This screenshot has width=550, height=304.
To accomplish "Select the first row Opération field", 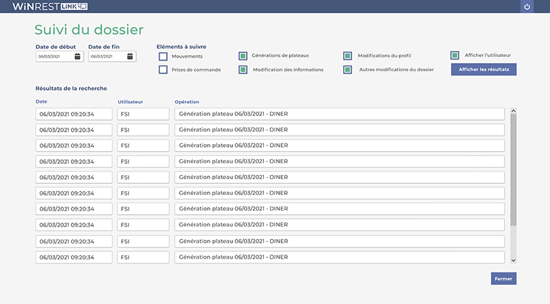I will [339, 114].
